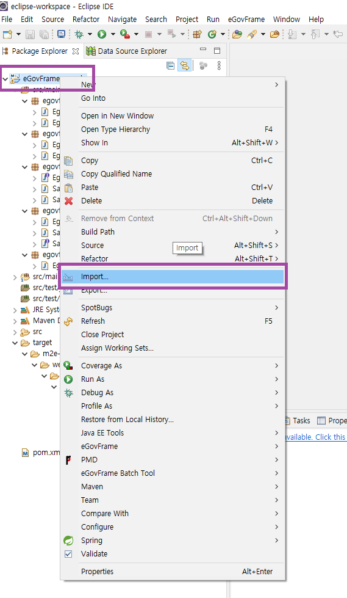Image resolution: width=347 pixels, height=598 pixels.
Task: Open the Coverage toolbar dropdown arrow
Action: [x=136, y=35]
